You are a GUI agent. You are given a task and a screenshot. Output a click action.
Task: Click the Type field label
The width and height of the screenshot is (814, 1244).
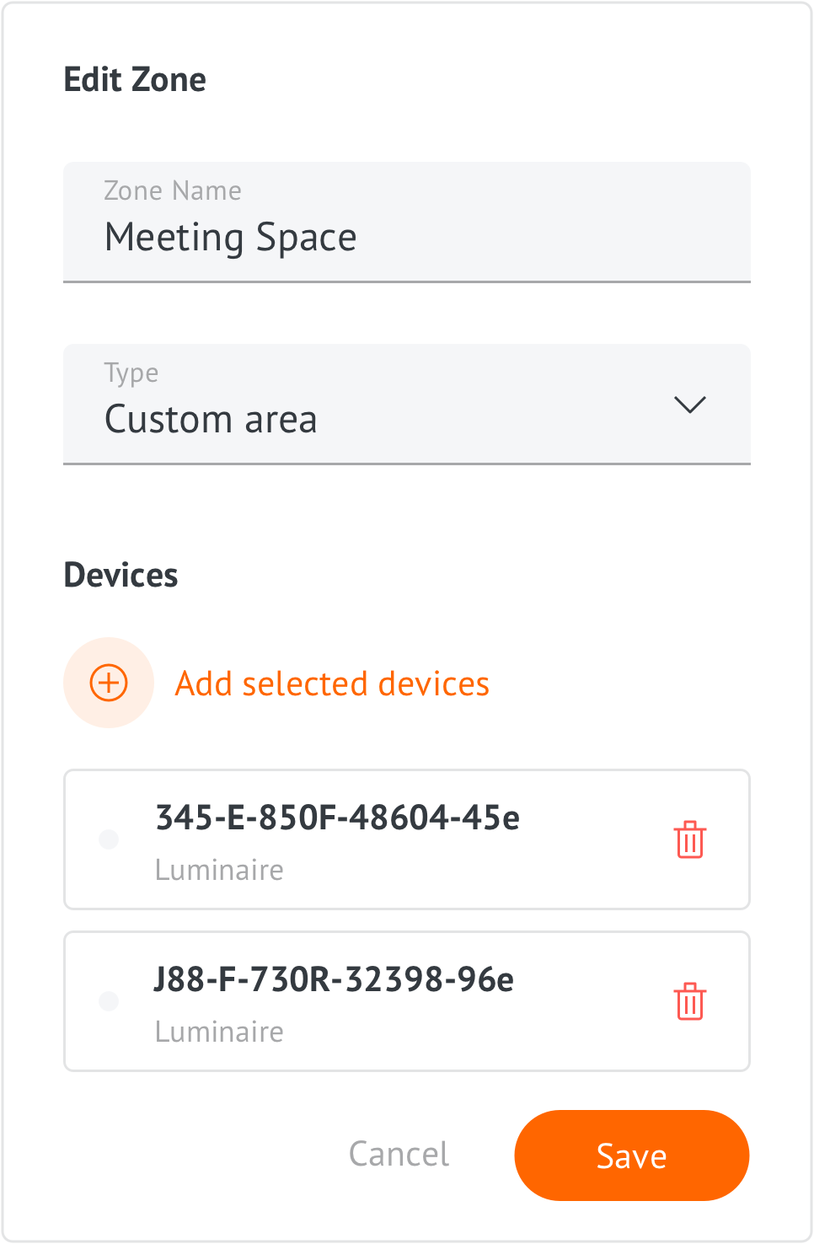(x=131, y=373)
